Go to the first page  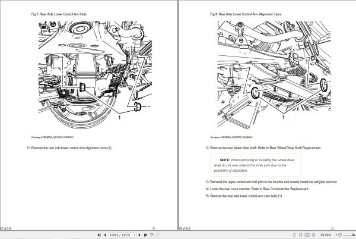point(99,235)
